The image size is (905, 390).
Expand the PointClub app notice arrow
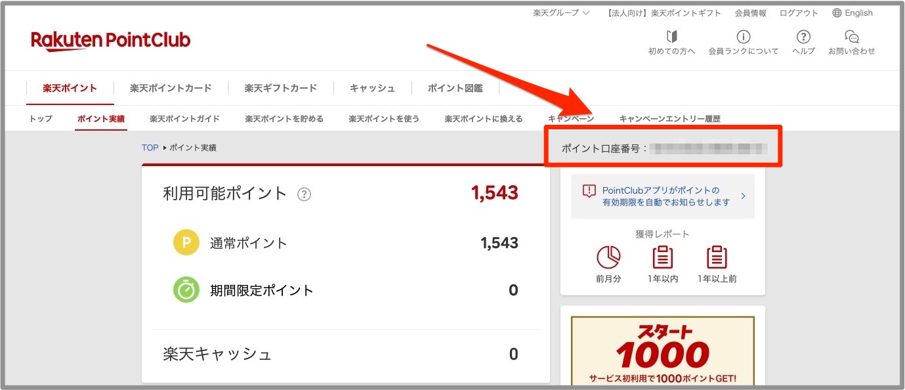pos(743,196)
